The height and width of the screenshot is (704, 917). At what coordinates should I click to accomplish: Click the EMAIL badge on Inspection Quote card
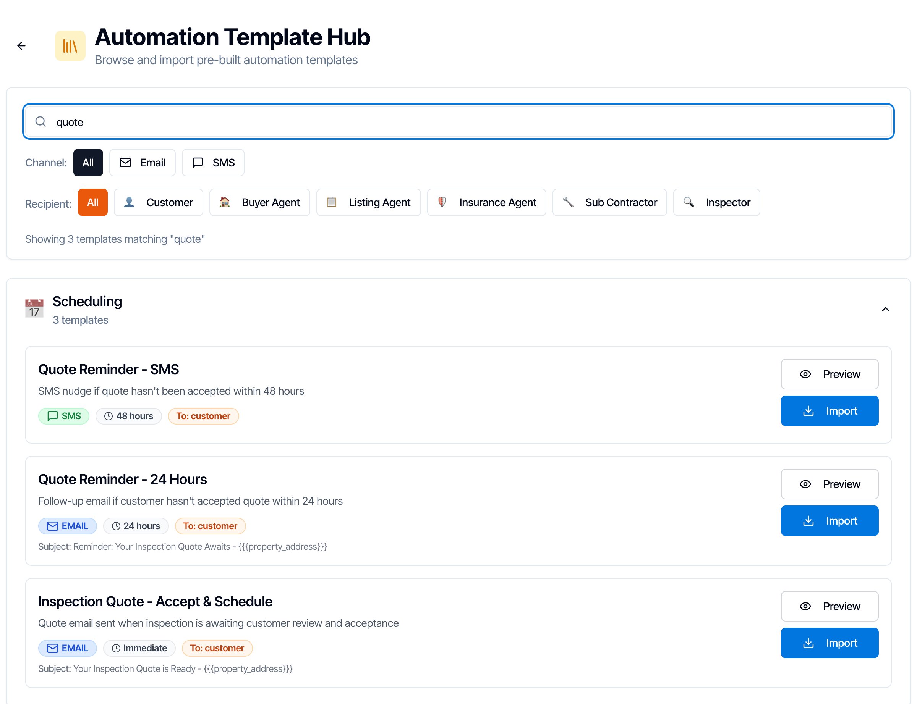coord(68,648)
